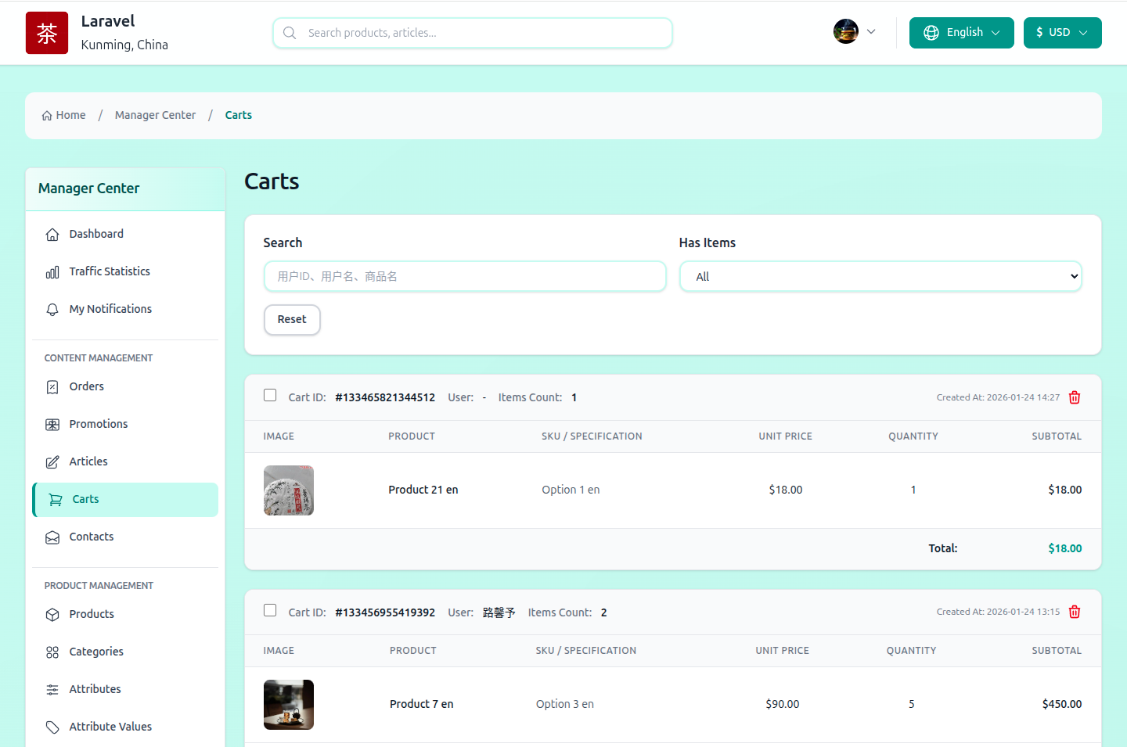Click the Reset button

(292, 319)
